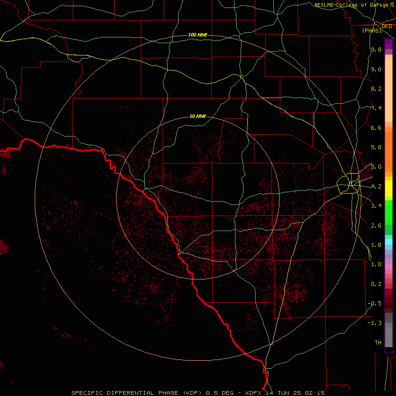Click the 0.2 color scale value

tap(376, 284)
